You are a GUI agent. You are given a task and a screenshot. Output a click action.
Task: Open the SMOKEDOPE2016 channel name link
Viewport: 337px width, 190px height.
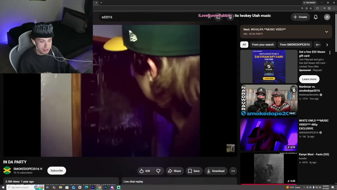pyautogui.click(x=26, y=169)
